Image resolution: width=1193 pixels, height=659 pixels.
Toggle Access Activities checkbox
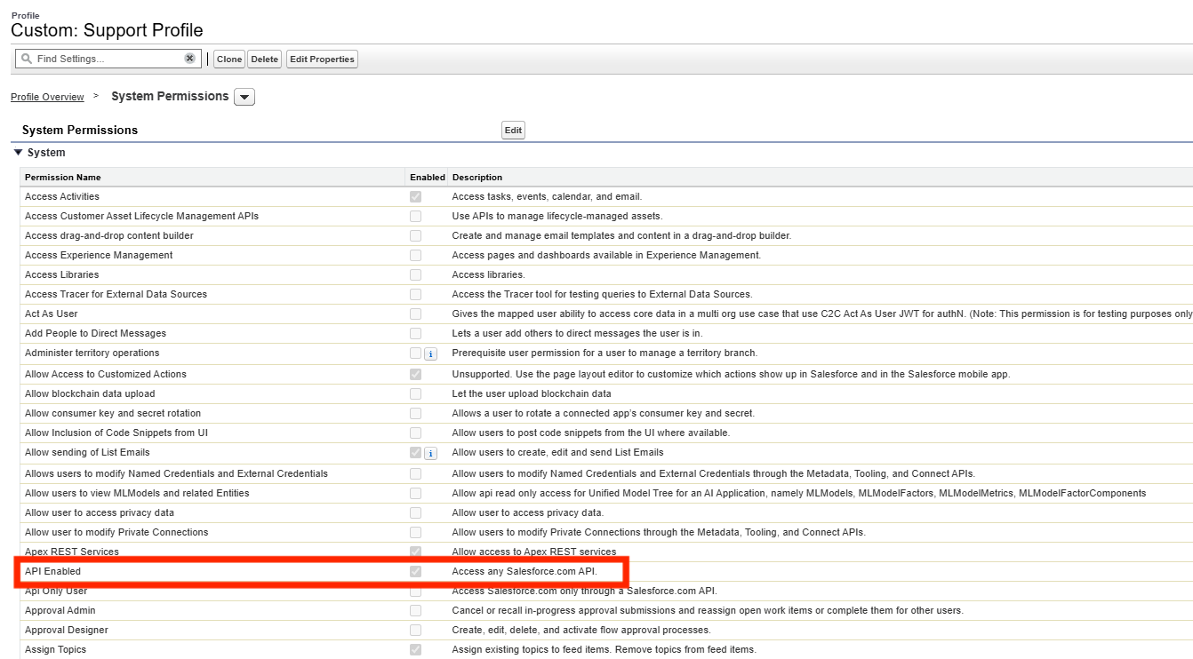click(x=415, y=196)
